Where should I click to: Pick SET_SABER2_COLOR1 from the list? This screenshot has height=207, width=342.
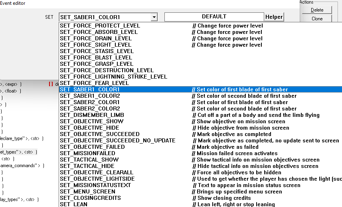pyautogui.click(x=200, y=102)
